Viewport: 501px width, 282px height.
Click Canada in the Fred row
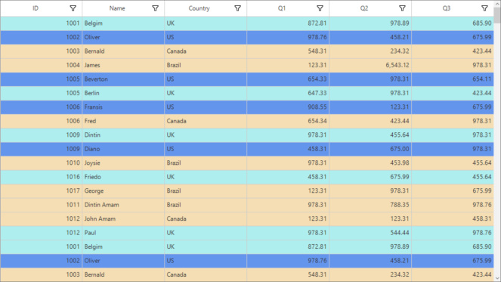click(176, 121)
